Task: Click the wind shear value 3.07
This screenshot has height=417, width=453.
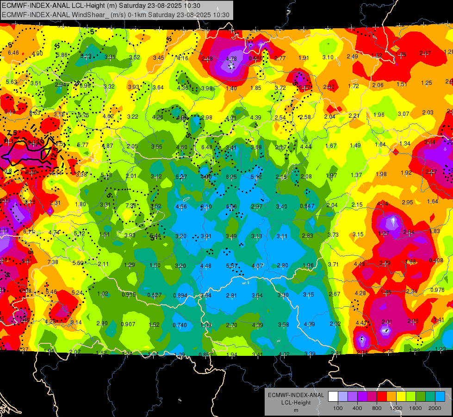Action: click(403, 114)
